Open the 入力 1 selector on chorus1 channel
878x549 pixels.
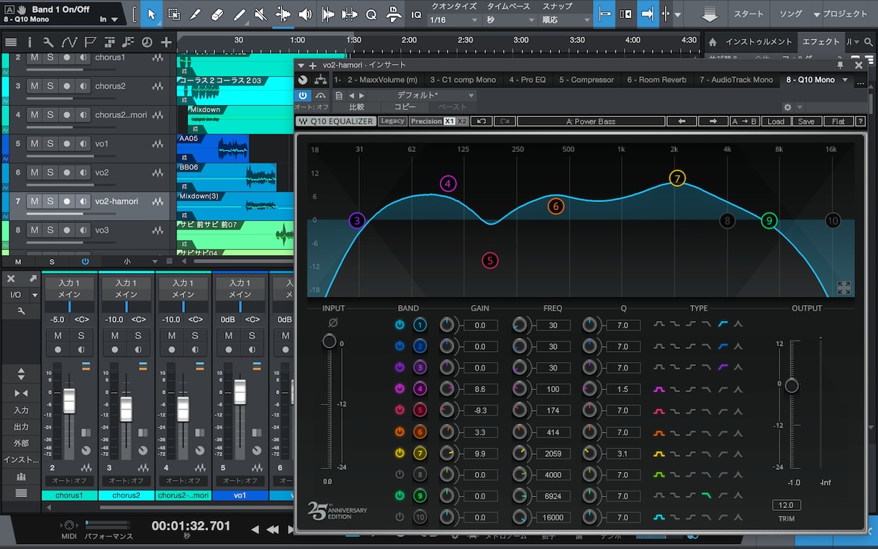click(x=69, y=283)
